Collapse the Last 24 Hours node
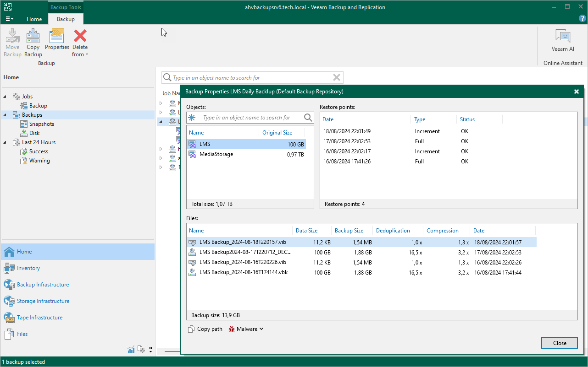The height and width of the screenshot is (367, 588). point(5,142)
